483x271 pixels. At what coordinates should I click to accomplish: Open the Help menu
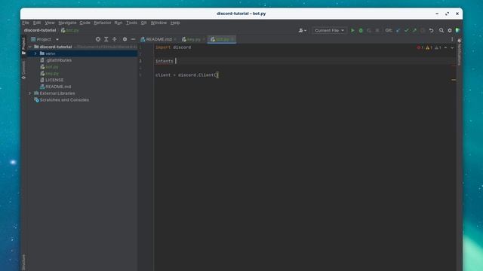pyautogui.click(x=175, y=23)
